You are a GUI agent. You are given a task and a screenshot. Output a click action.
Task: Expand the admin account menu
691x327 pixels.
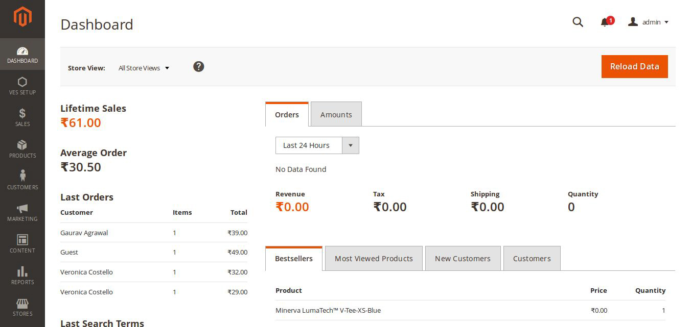(x=649, y=22)
